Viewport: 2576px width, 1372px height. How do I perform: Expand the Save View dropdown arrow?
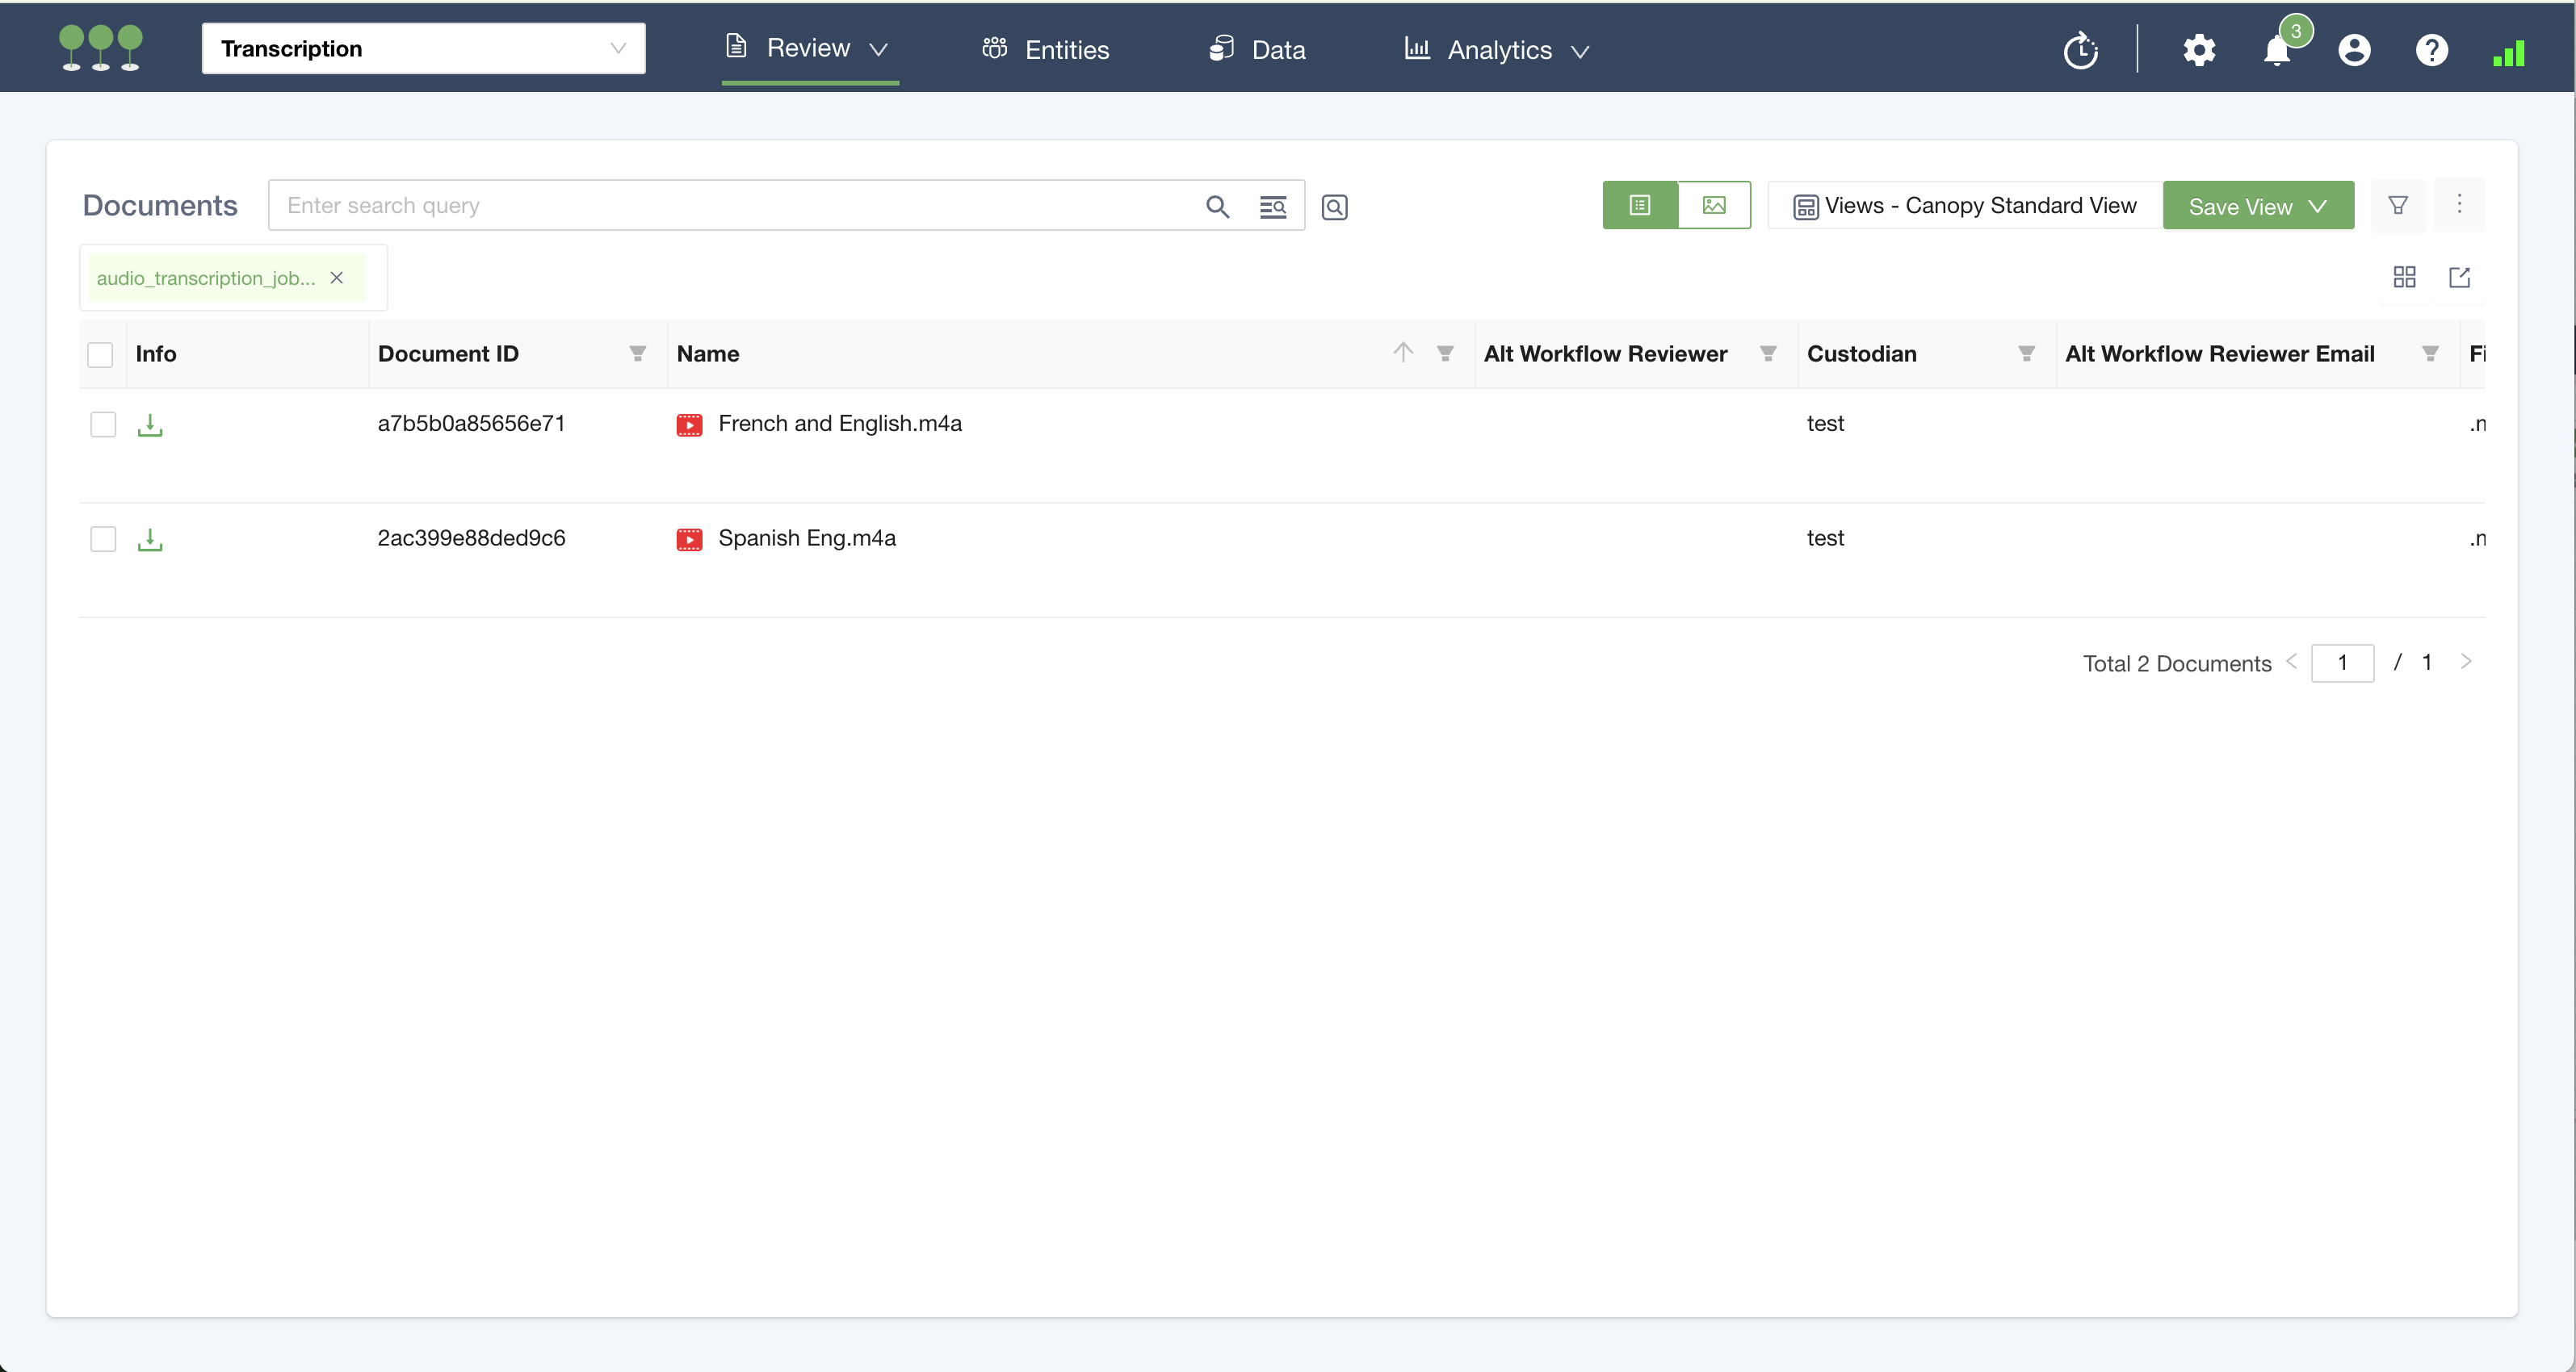2318,206
